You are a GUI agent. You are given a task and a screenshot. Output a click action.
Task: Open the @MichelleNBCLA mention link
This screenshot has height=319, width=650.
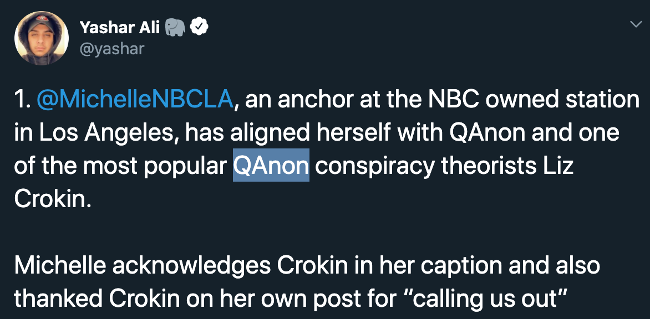[135, 101]
